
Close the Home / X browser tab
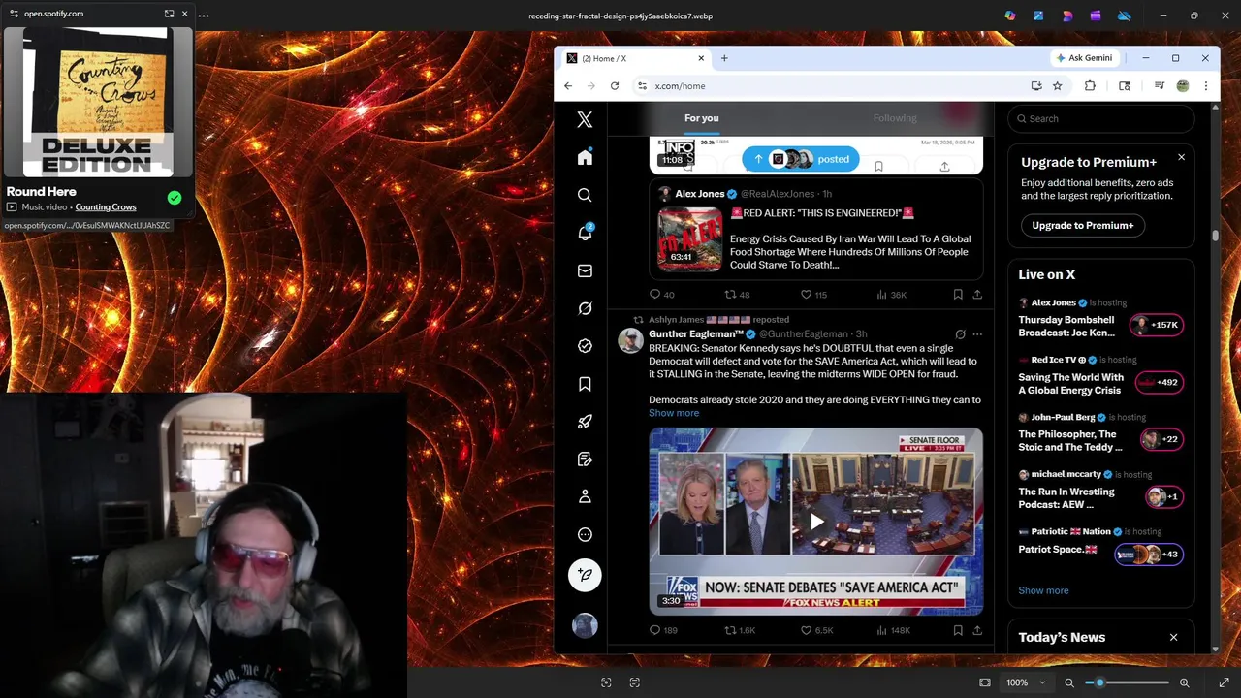(x=701, y=58)
